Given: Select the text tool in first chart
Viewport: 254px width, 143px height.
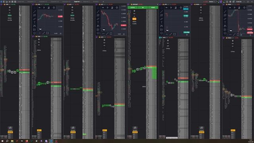Looking at the screenshot, I should (x=35, y=22).
